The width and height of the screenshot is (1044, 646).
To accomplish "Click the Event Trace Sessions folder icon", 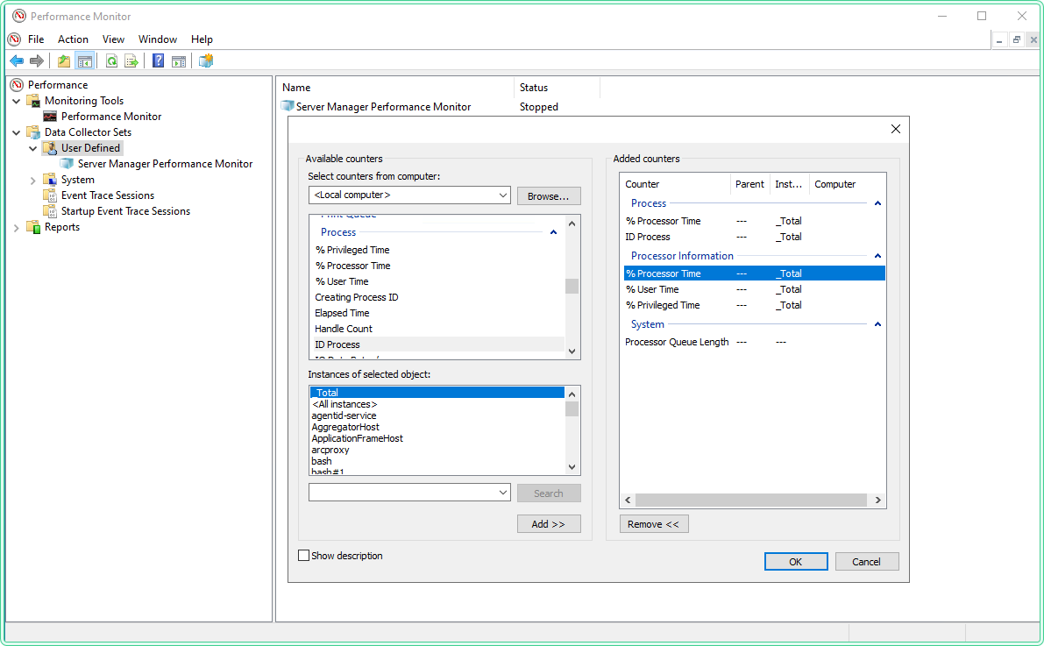I will pyautogui.click(x=50, y=195).
